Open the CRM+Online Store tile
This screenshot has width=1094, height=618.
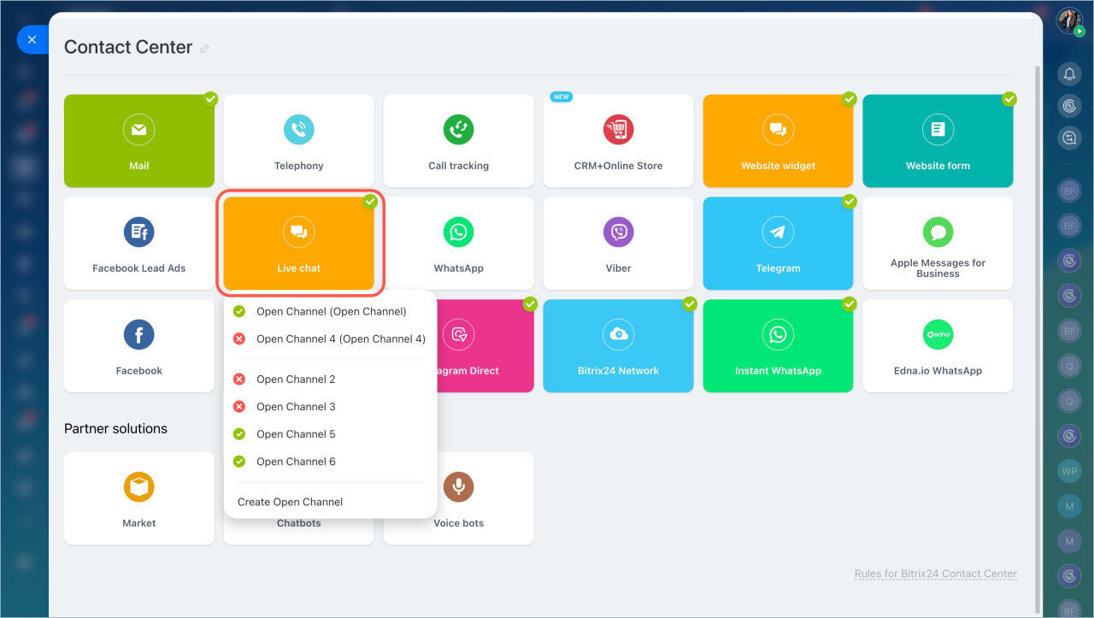click(618, 141)
